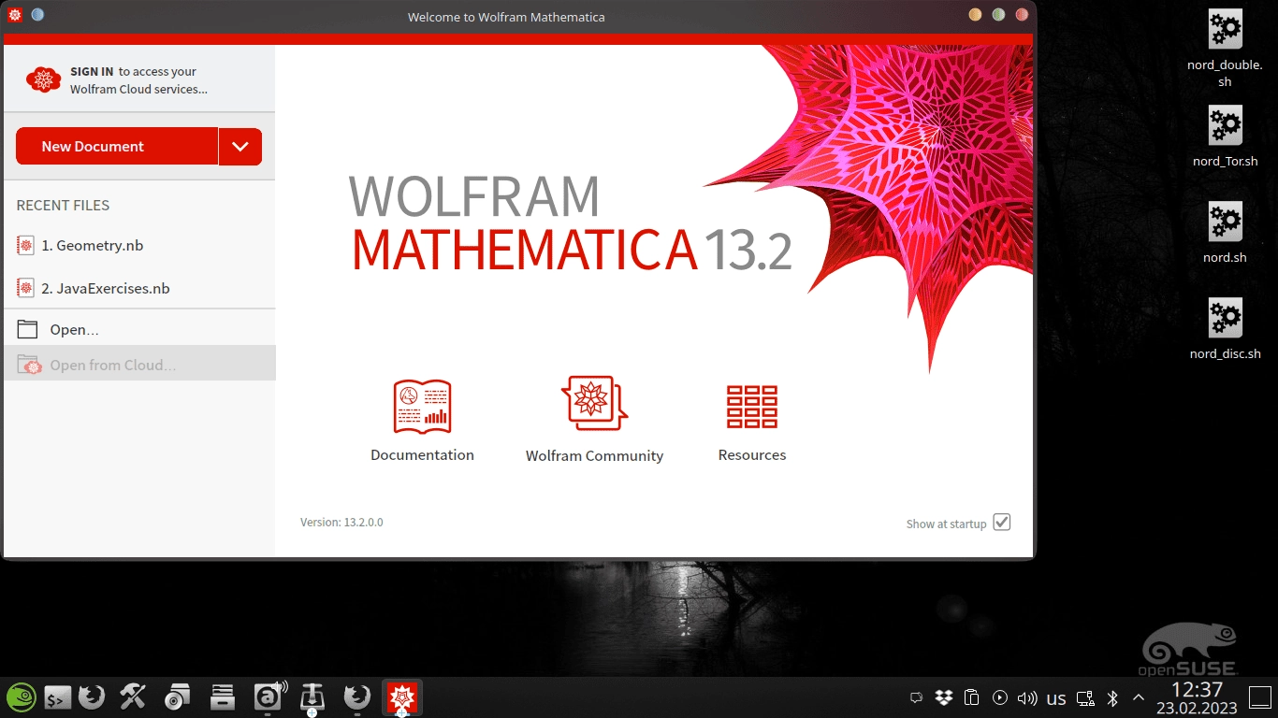Click the us keyboard layout indicator

(x=1056, y=698)
